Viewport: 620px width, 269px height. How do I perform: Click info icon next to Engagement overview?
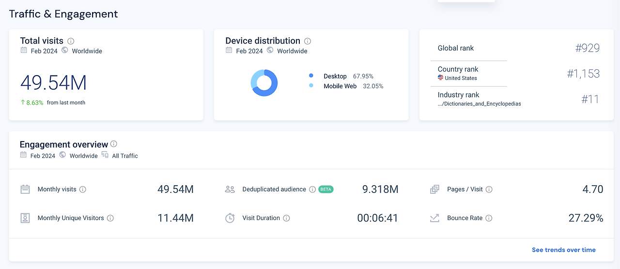tap(114, 144)
